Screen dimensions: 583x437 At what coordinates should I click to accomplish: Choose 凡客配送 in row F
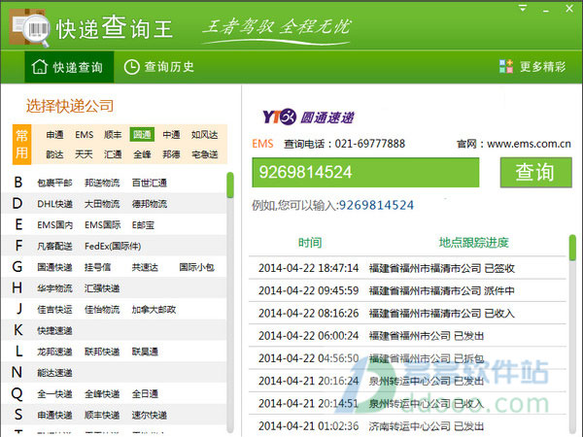54,247
